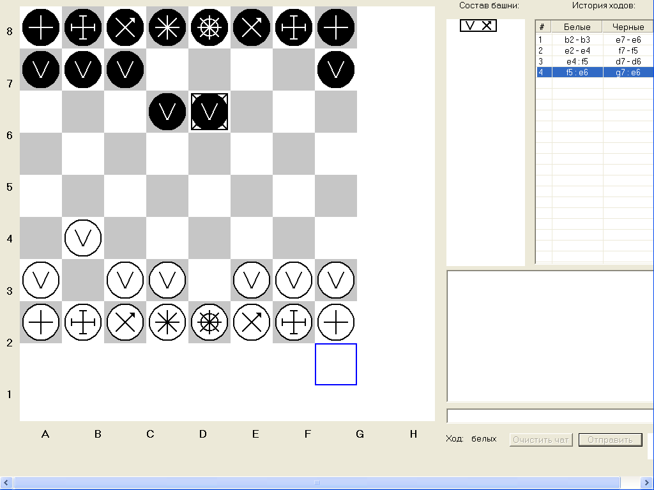Select third black V piece in second row
Screen dimensions: 654x490
pyautogui.click(x=125, y=70)
